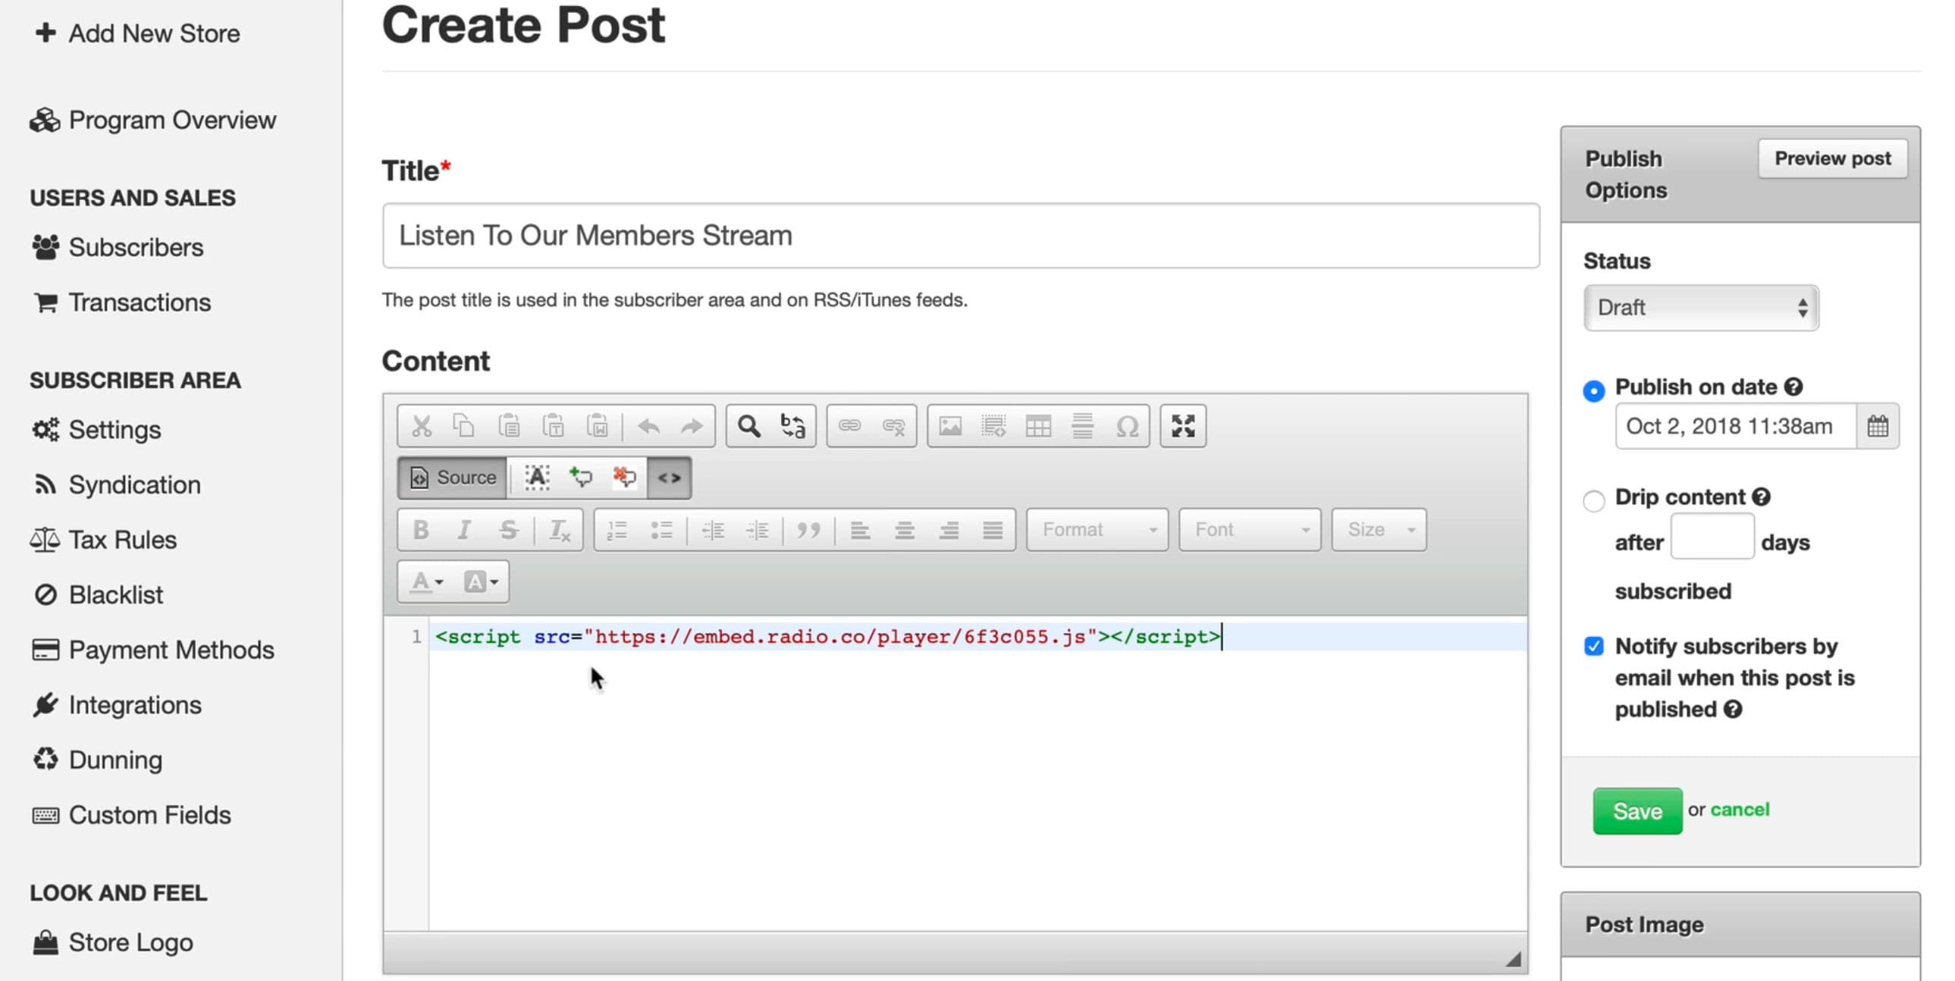The width and height of the screenshot is (1955, 981).
Task: Toggle the Source mode button
Action: coord(452,478)
